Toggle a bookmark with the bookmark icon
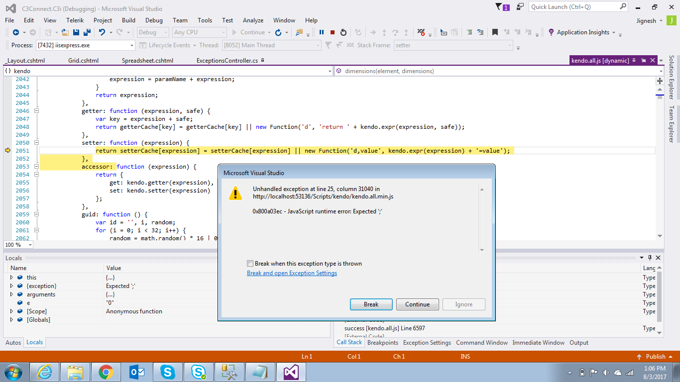The image size is (680, 382). point(495,32)
